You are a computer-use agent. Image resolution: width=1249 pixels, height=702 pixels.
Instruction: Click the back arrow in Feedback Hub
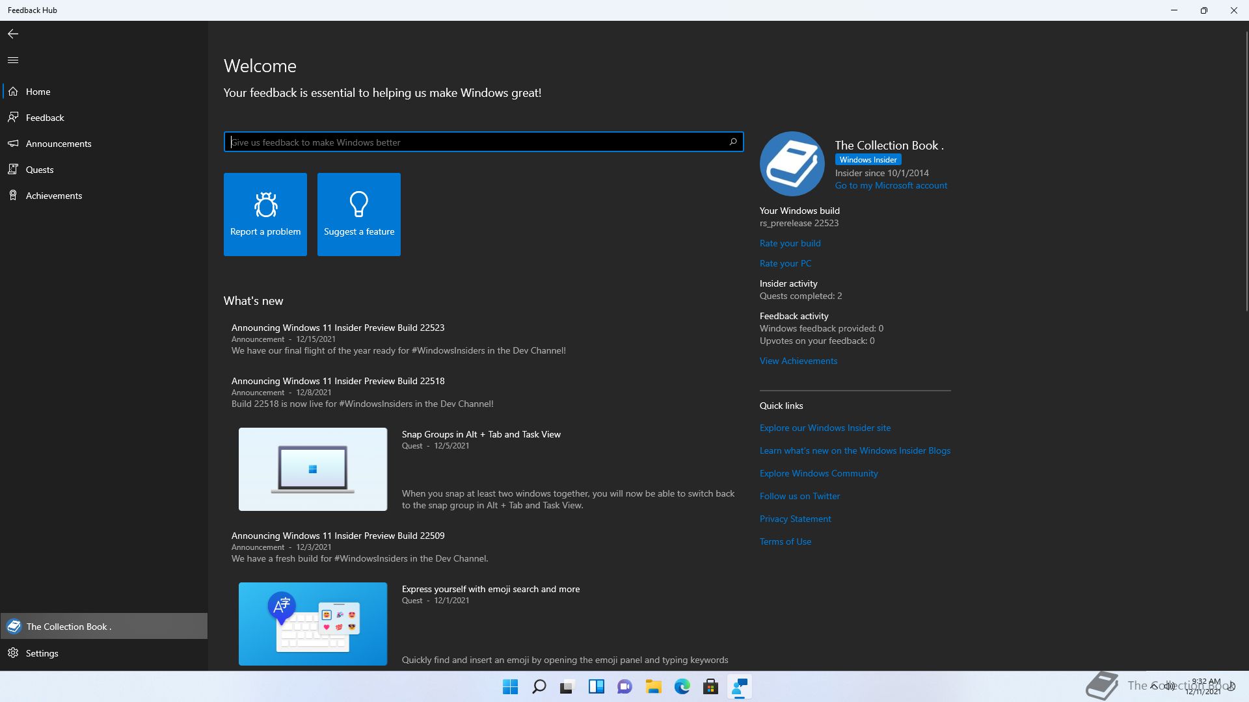(13, 34)
